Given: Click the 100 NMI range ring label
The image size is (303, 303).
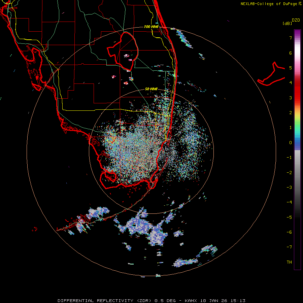Looking at the screenshot, I should point(151,27).
